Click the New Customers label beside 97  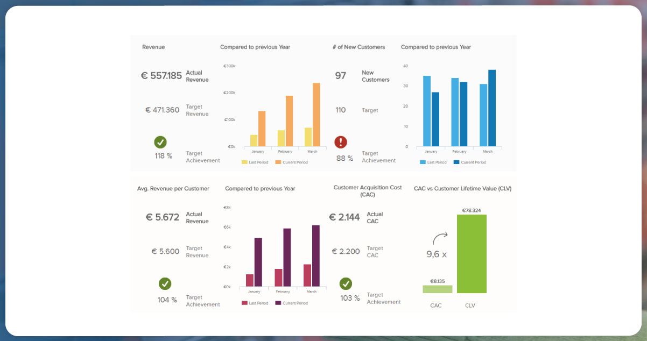point(375,76)
